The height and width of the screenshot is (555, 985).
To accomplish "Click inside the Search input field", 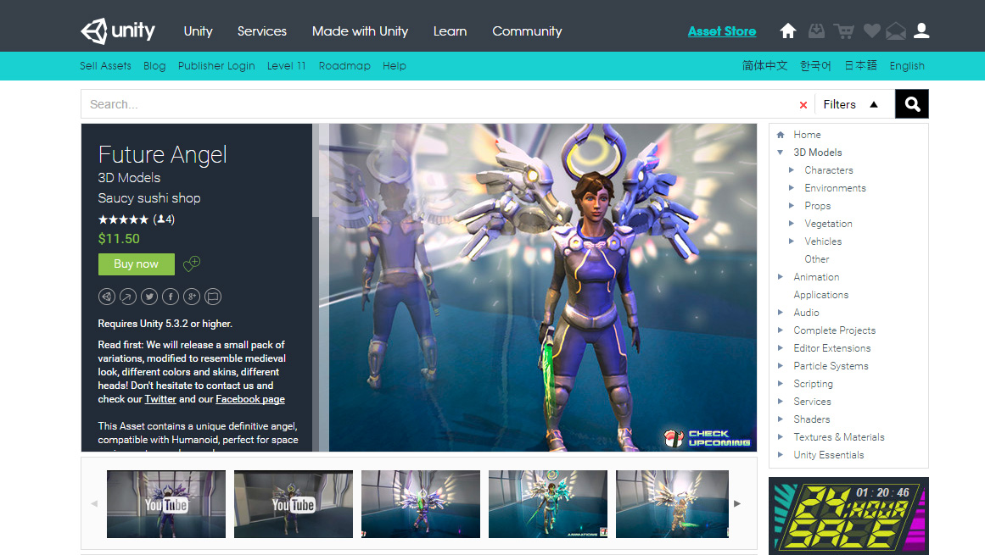I will [439, 104].
